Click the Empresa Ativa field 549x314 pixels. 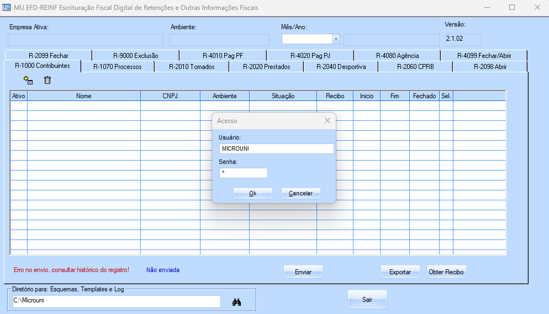click(x=86, y=40)
